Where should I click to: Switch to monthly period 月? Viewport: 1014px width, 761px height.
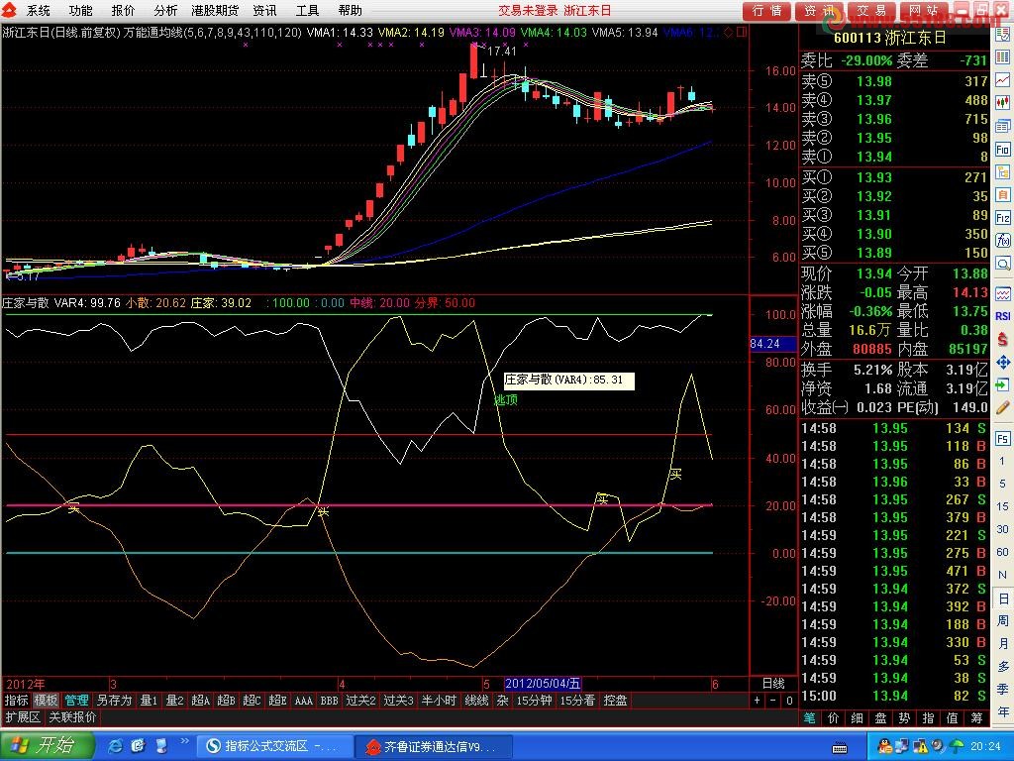[x=1003, y=643]
